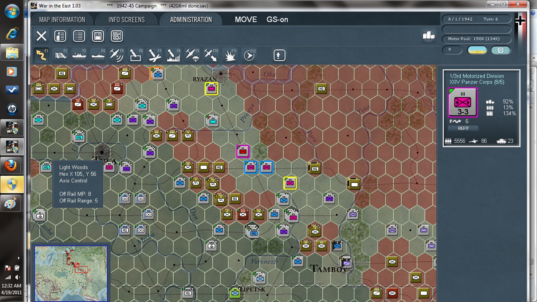Viewport: 537px width, 302px height.
Task: Click the Motor Pool 150K (134K) field
Action: click(476, 39)
